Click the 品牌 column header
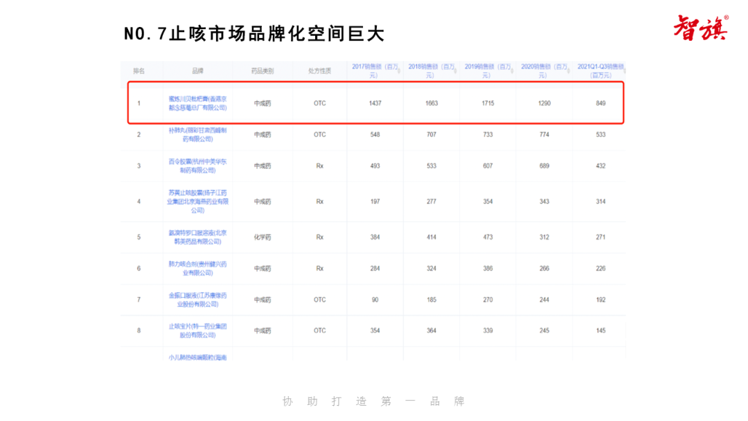 tap(197, 71)
